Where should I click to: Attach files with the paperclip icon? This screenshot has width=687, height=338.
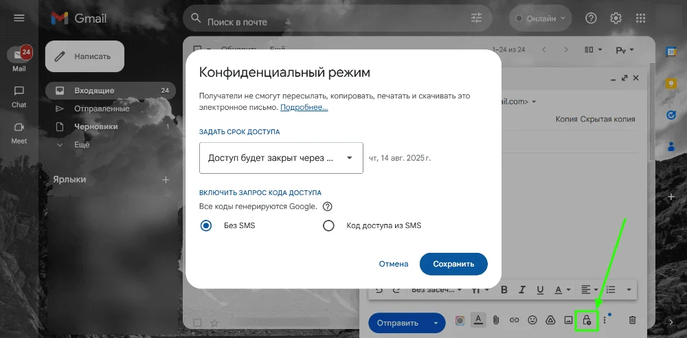click(x=496, y=320)
